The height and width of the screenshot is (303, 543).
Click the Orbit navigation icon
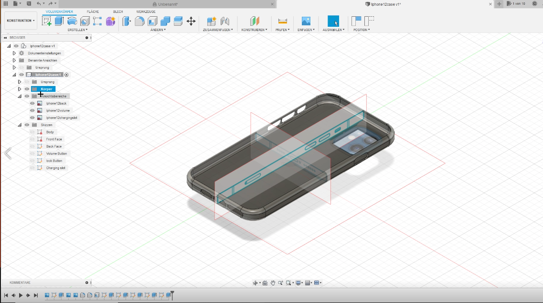tap(255, 283)
